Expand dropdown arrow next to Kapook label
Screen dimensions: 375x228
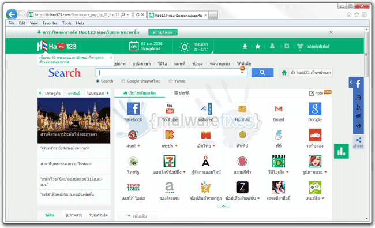click(177, 145)
